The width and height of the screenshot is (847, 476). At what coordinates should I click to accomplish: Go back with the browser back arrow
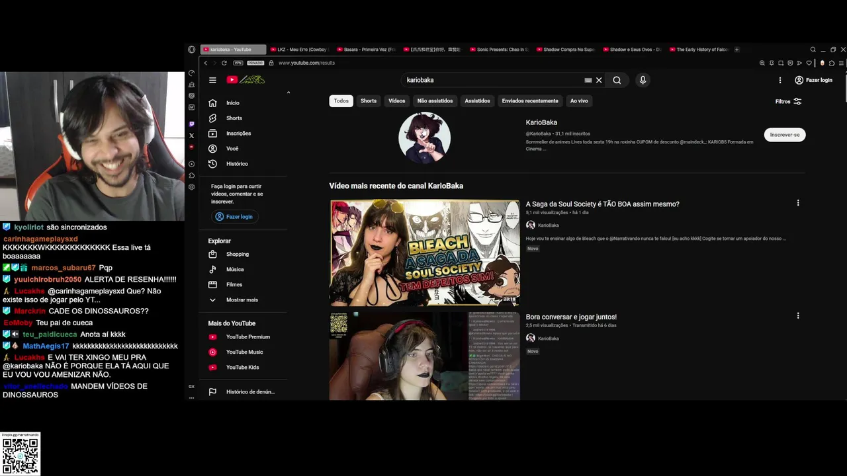(206, 63)
